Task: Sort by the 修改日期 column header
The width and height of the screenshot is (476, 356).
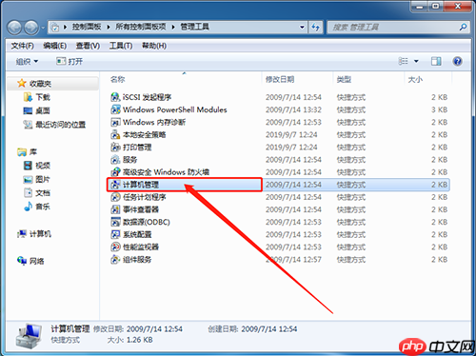Action: click(x=280, y=79)
